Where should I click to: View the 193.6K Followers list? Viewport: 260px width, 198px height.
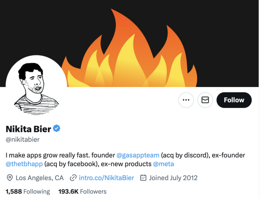82,192
